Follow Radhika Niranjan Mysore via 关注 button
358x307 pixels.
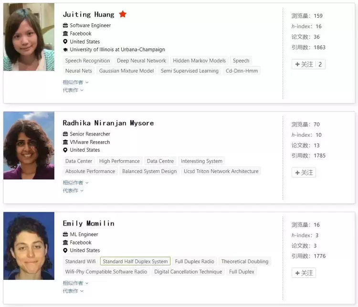click(x=304, y=173)
